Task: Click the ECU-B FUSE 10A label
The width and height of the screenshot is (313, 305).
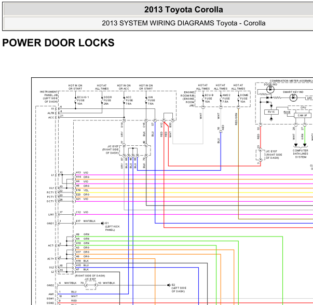Action: point(209,99)
